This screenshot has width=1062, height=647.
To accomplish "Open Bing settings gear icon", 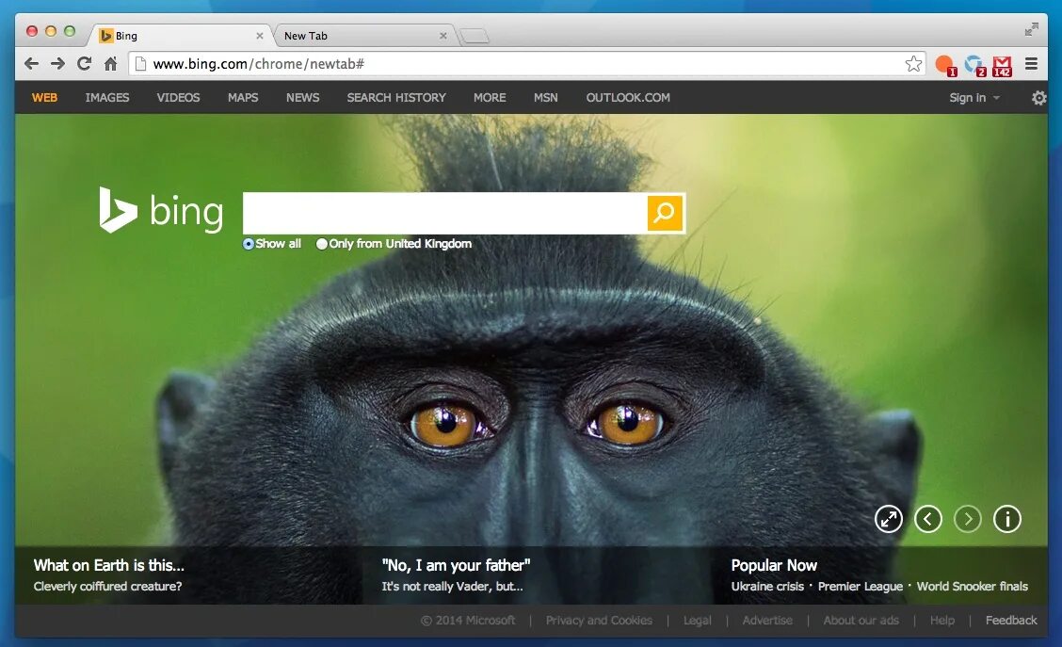I will click(1039, 98).
